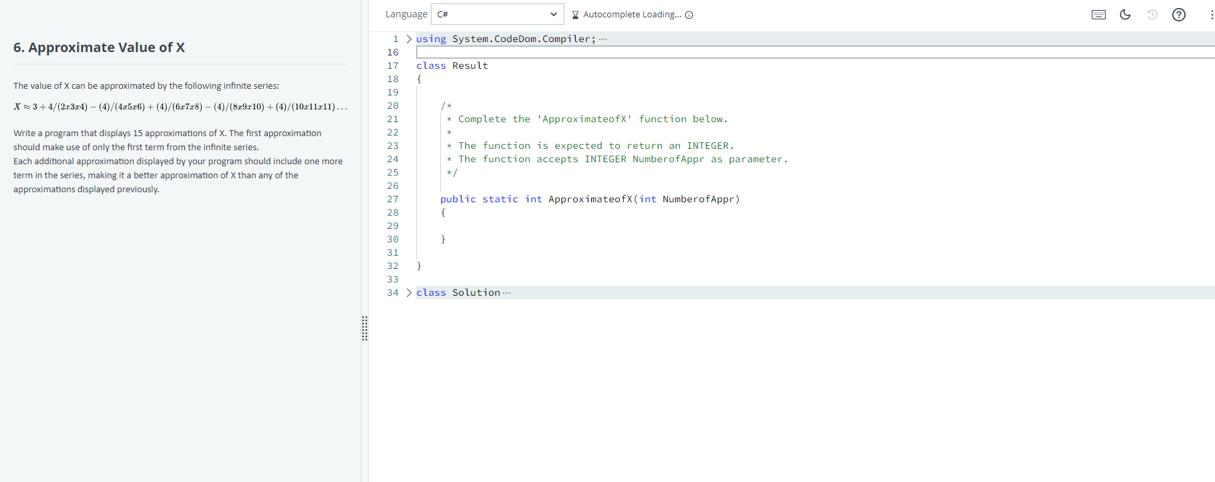The width and height of the screenshot is (1215, 482).
Task: Click line number 34 in gutter
Action: [393, 292]
